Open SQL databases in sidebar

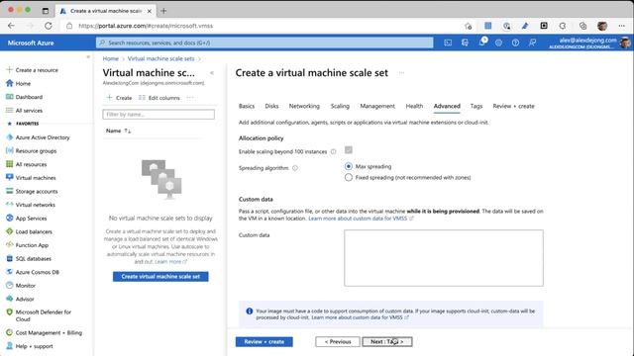point(29,258)
